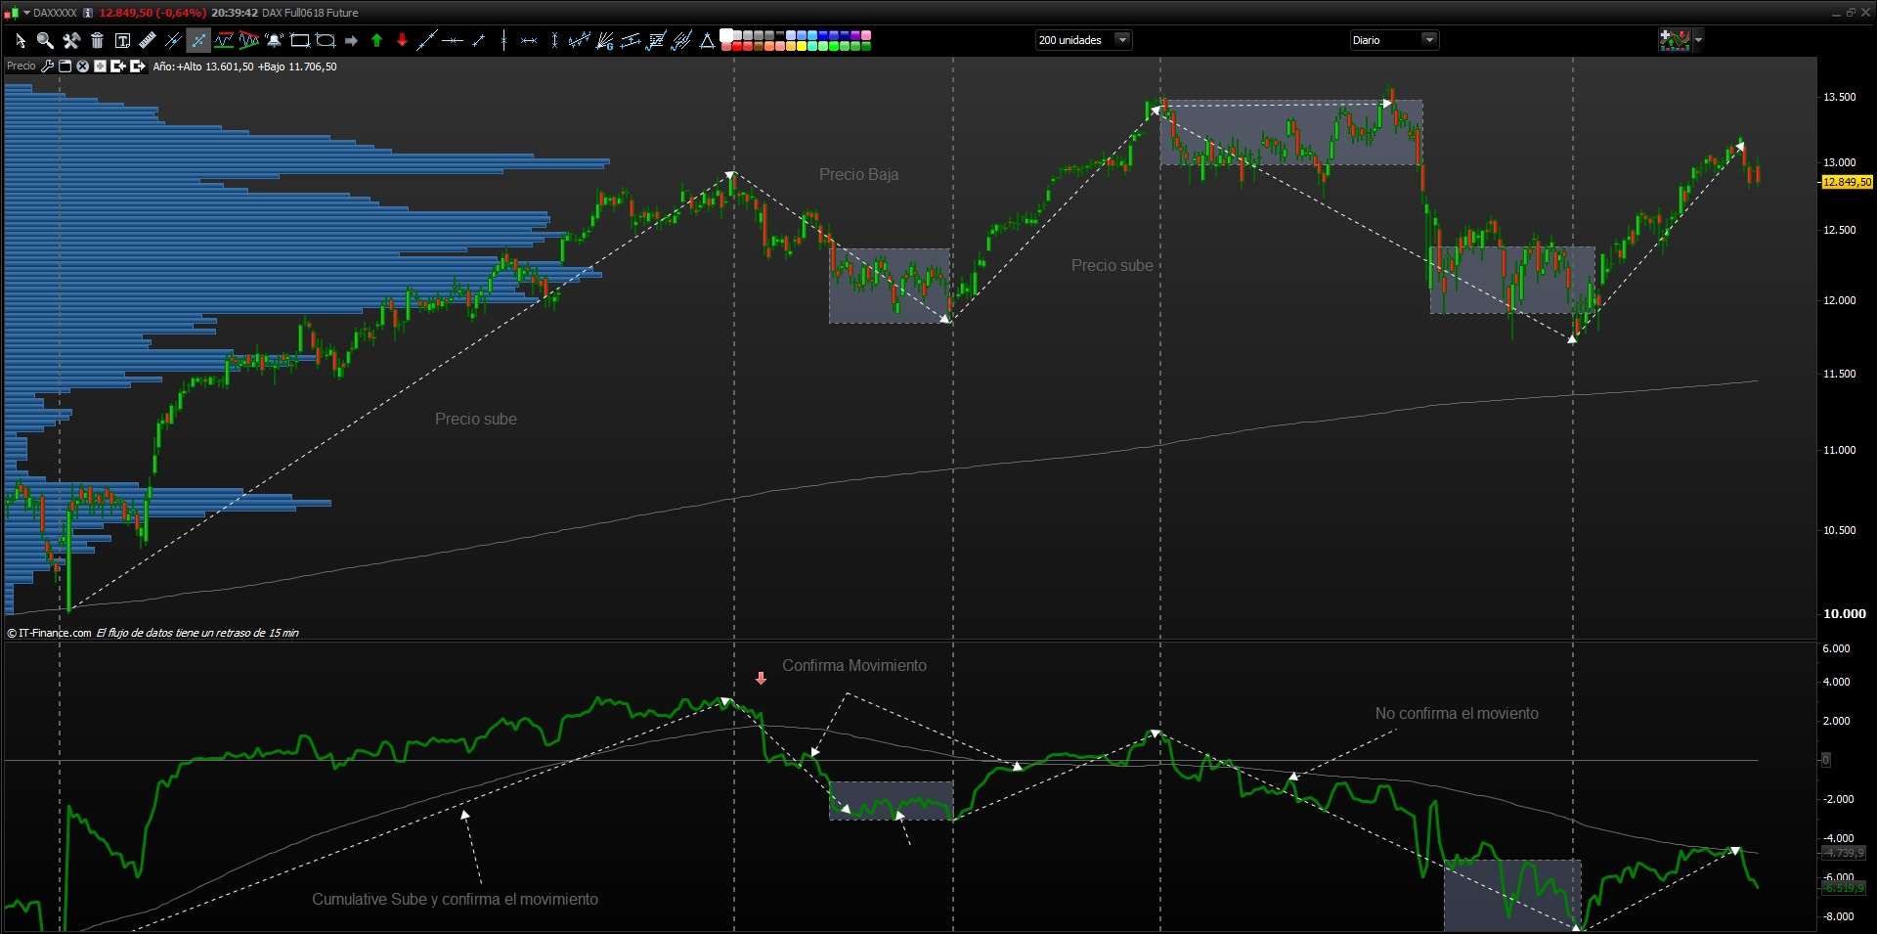Viewport: 1877px width, 934px height.
Task: Open the add indicator icon
Action: (1675, 40)
